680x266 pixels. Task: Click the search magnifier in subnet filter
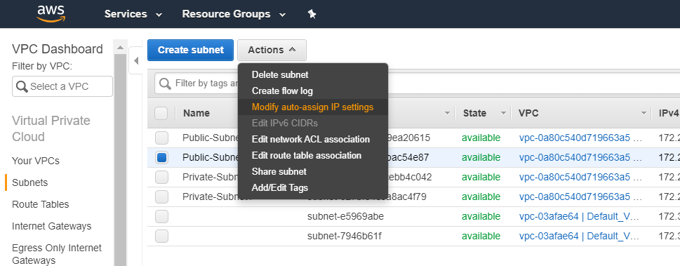click(x=165, y=84)
